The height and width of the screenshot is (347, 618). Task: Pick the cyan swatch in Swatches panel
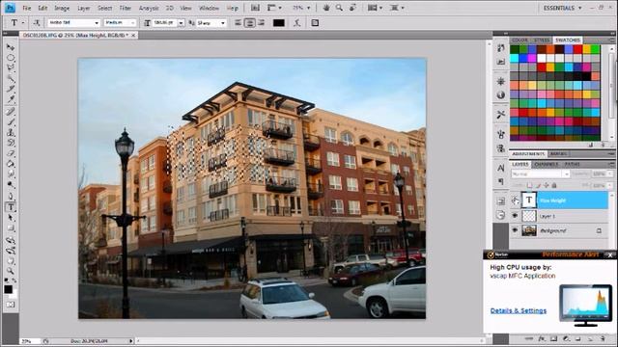515,58
